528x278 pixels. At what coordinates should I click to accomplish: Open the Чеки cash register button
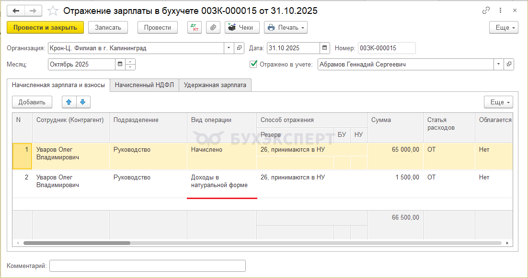click(242, 28)
